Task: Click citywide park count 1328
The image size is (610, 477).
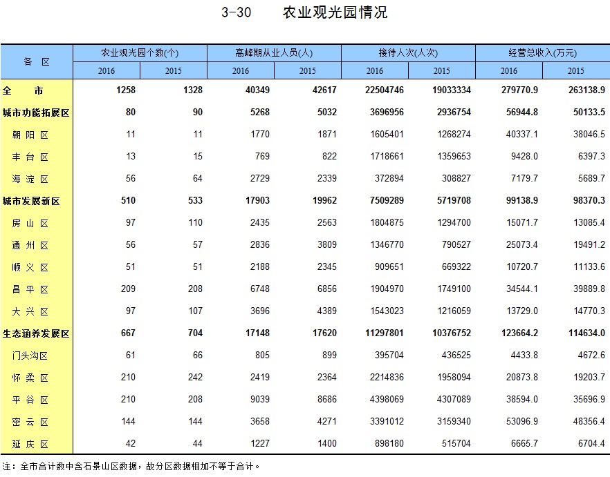Action: [x=193, y=90]
